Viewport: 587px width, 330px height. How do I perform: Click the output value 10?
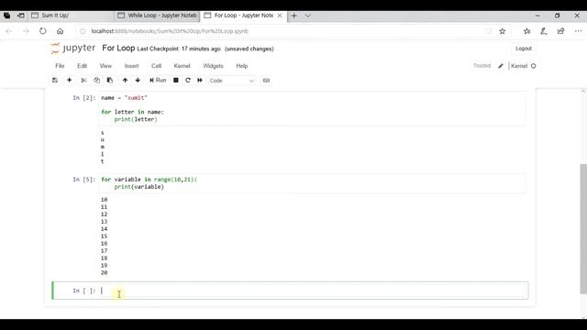click(104, 200)
